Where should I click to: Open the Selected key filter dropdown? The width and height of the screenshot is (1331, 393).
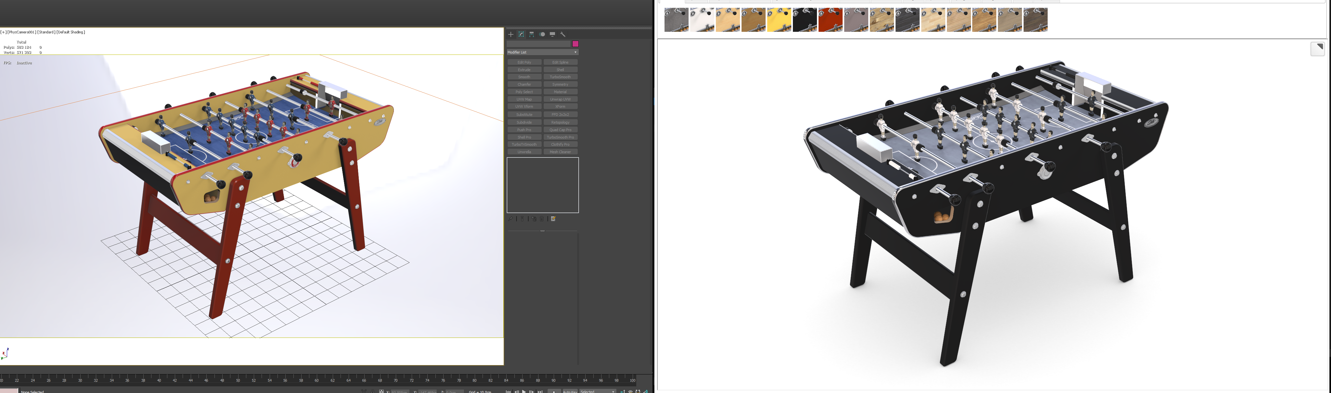coord(598,391)
